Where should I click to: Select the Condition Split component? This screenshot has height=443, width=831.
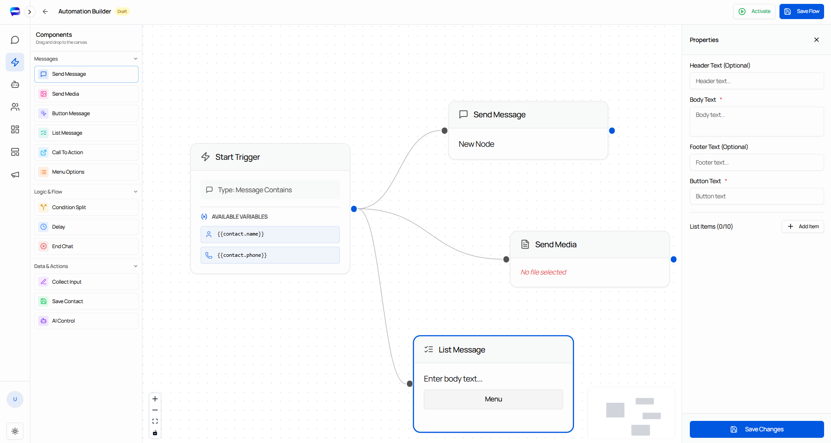pyautogui.click(x=86, y=207)
